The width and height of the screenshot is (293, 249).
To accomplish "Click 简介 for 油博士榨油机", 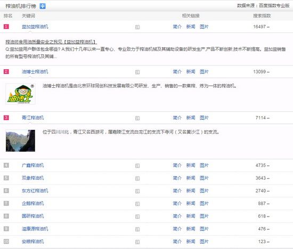I will (x=177, y=72).
